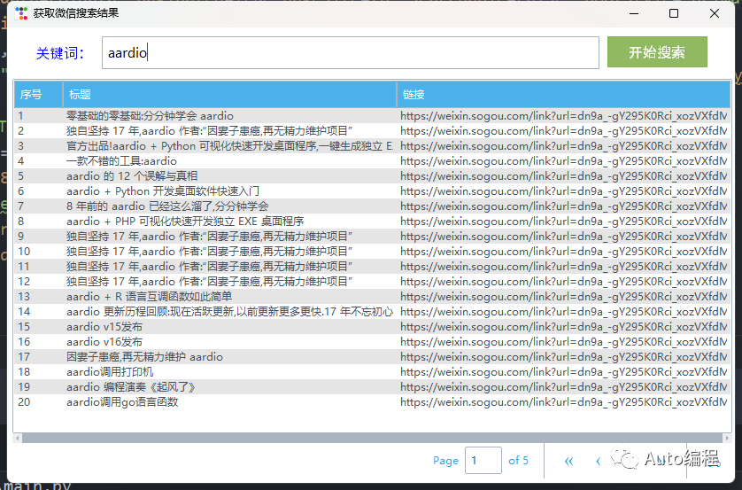742x490 pixels.
Task: Click the sogou link in row 10
Action: click(564, 252)
